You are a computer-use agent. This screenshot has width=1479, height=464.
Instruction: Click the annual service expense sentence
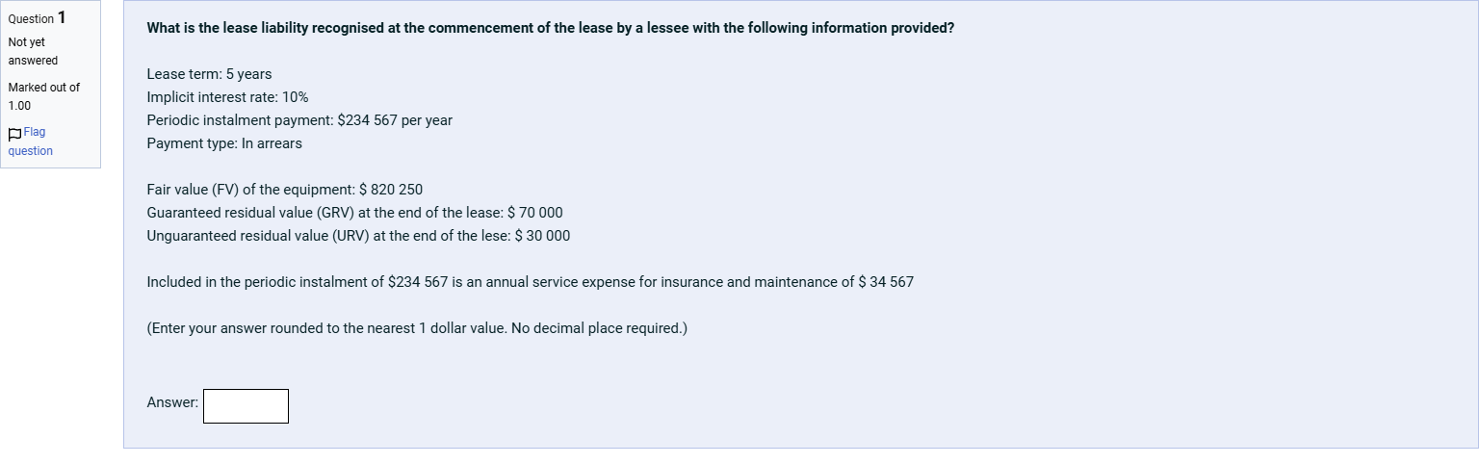[531, 282]
